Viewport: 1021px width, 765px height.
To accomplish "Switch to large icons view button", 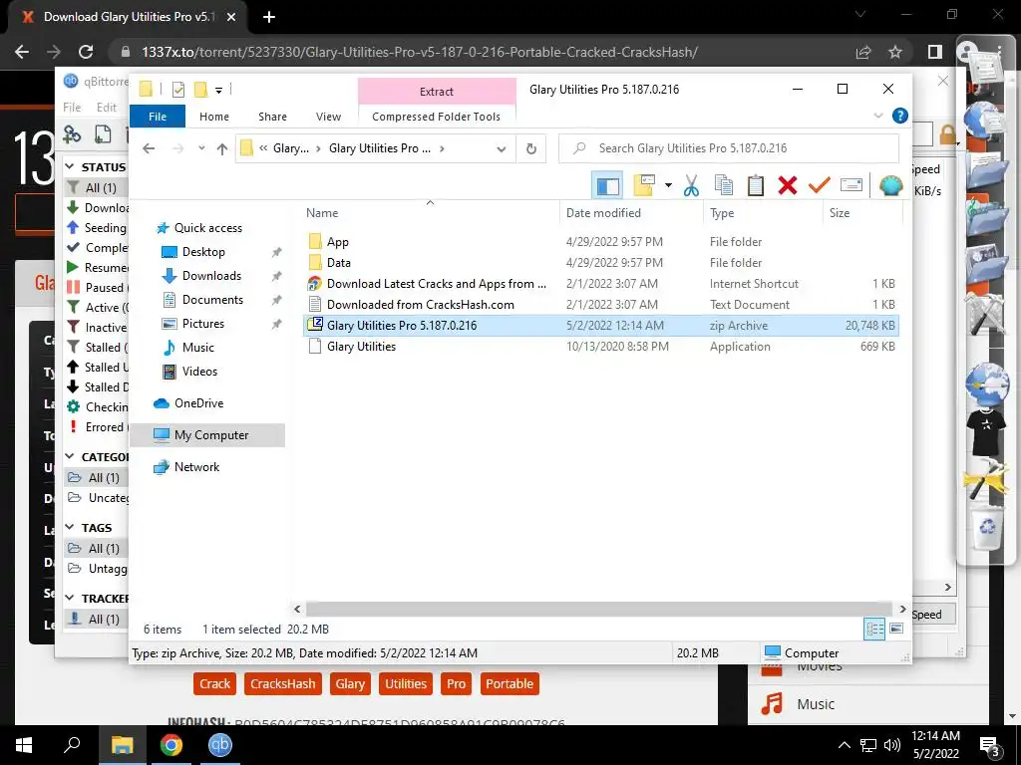I will (896, 630).
